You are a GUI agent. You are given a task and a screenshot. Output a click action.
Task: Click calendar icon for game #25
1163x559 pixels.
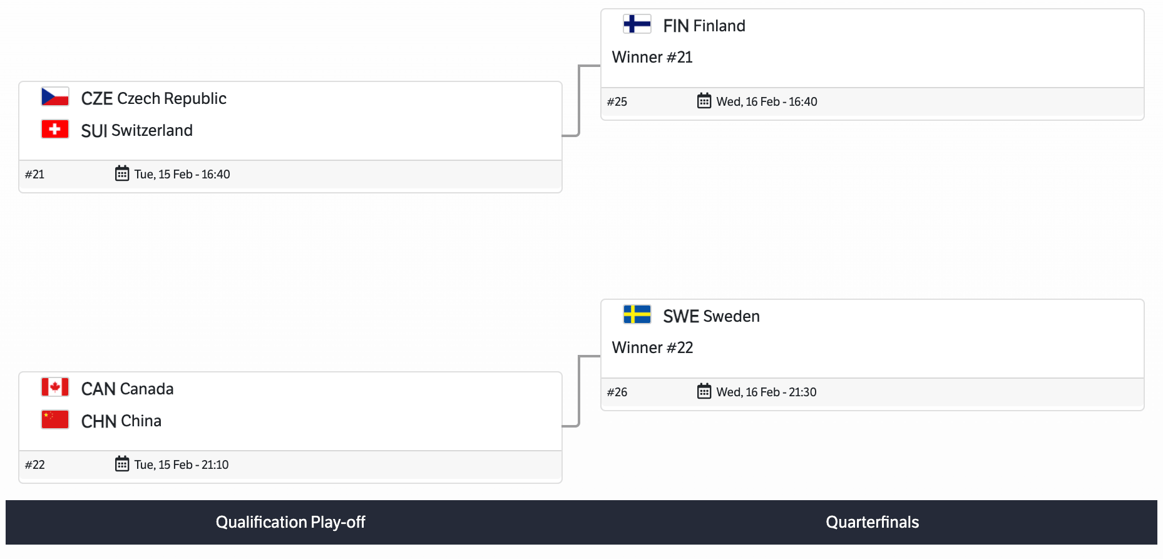(x=704, y=101)
